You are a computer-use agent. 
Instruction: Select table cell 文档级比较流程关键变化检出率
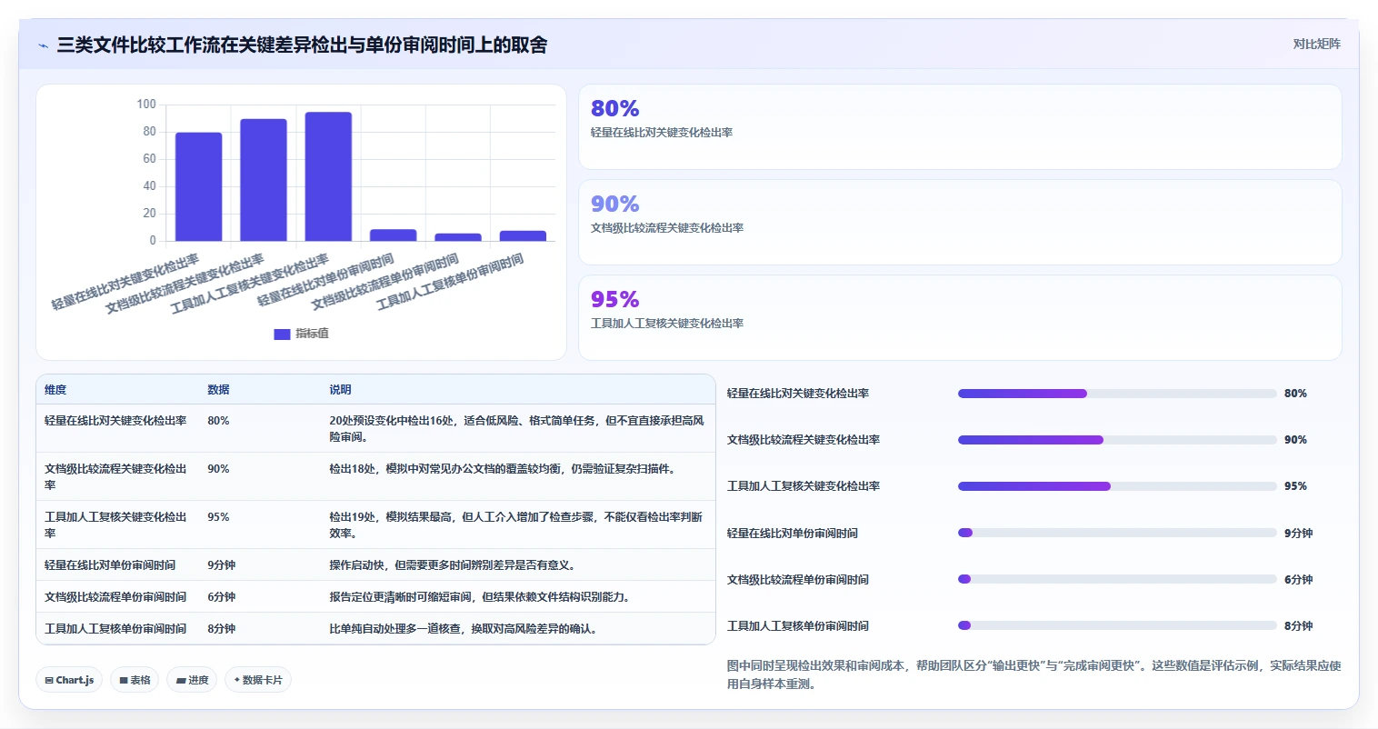115,476
